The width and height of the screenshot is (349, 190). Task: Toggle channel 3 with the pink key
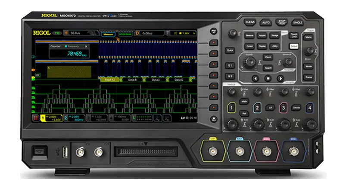coord(284,108)
